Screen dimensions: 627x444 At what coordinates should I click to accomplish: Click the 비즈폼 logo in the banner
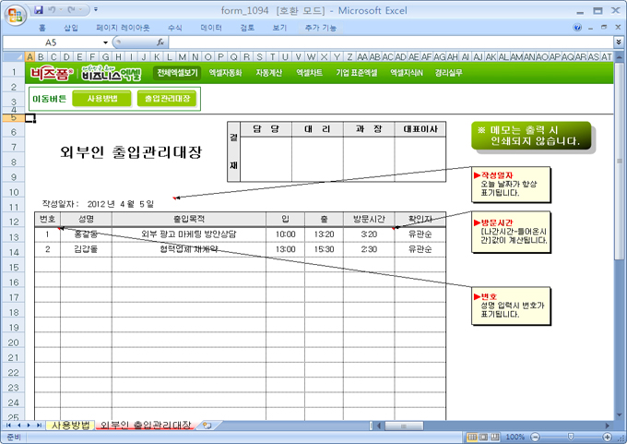[52, 73]
